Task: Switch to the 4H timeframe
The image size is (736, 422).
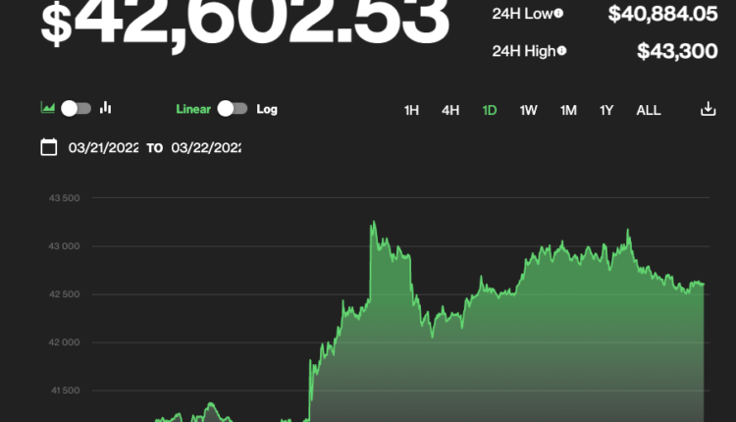Action: click(450, 110)
